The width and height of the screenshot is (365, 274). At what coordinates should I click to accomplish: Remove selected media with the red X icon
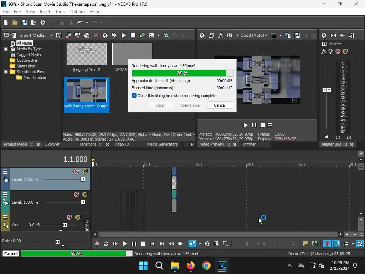coord(96,35)
